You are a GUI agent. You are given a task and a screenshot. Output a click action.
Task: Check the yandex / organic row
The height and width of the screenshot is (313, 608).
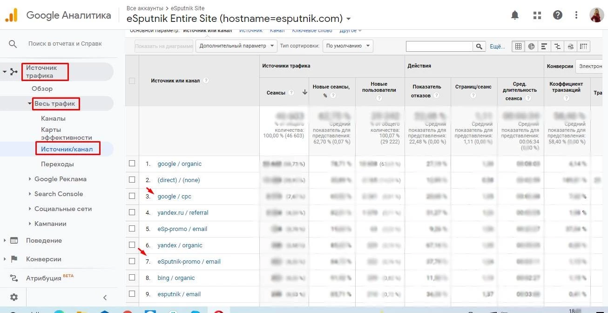point(132,245)
